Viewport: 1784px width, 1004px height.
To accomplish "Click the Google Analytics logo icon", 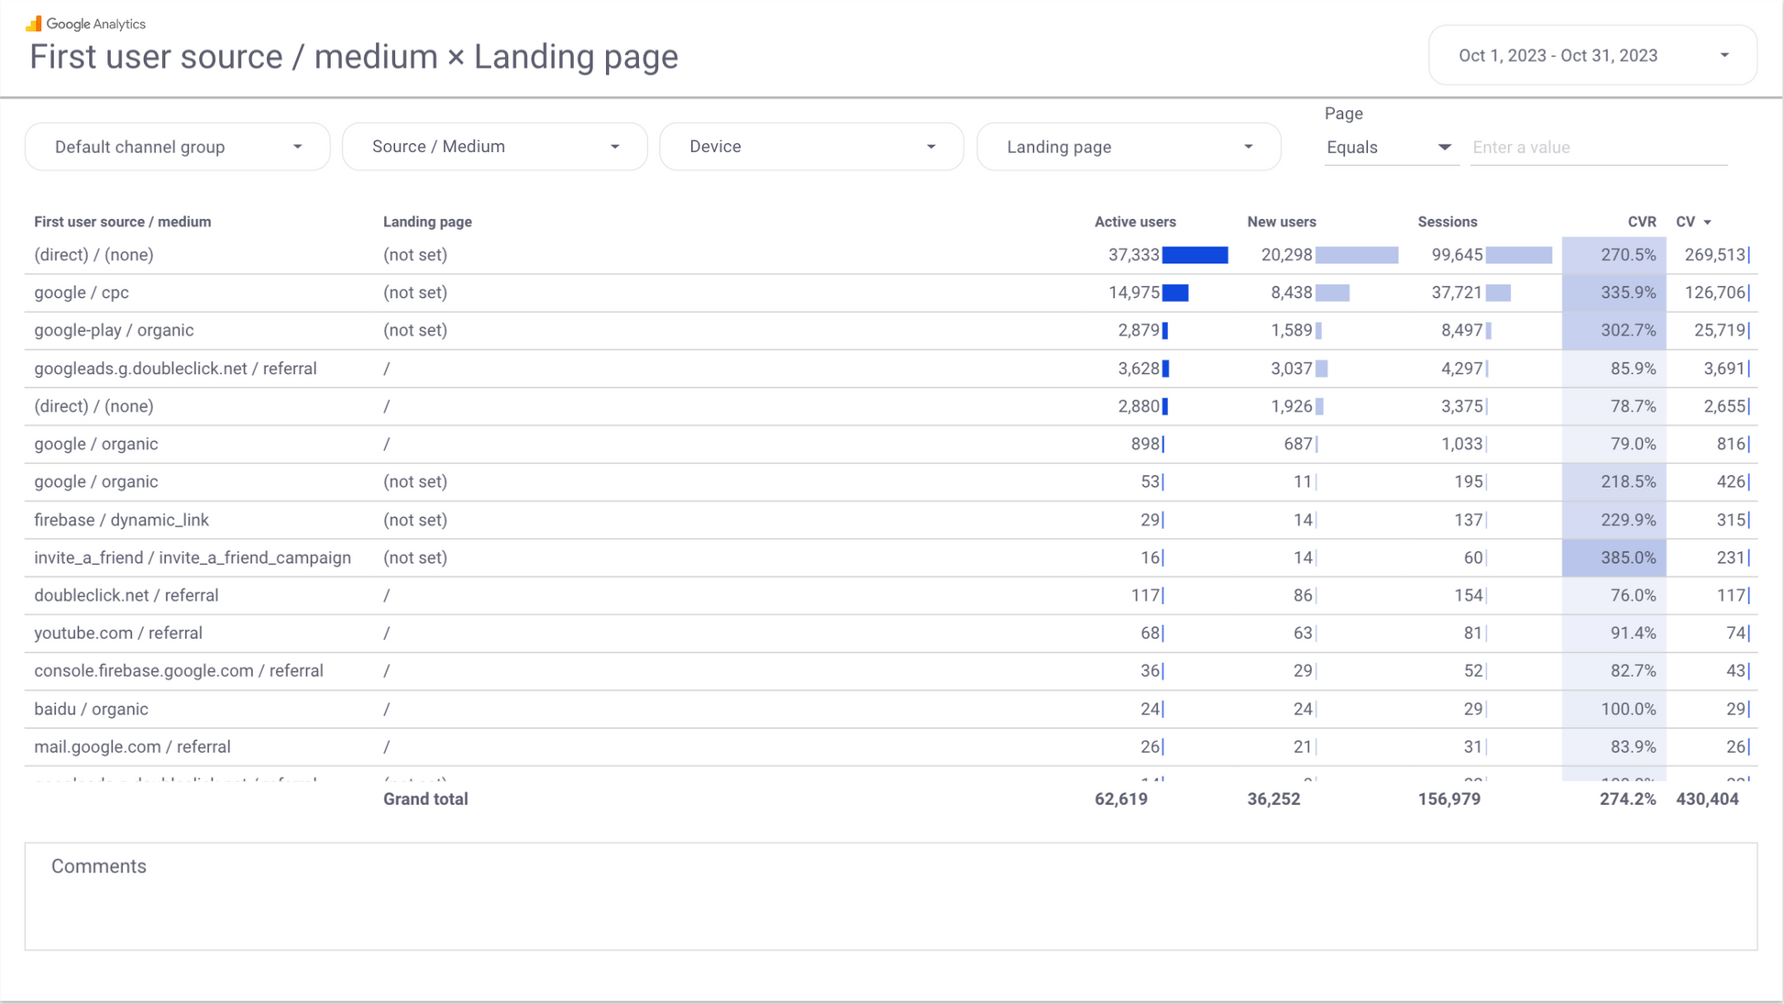I will pos(34,24).
